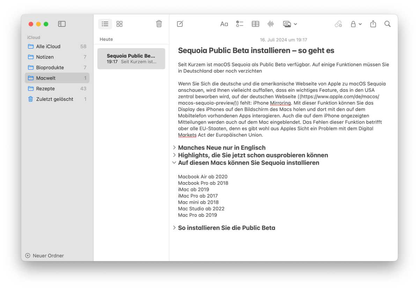
Task: Click the date 16. Juli 2024 um 19:17
Action: click(284, 40)
